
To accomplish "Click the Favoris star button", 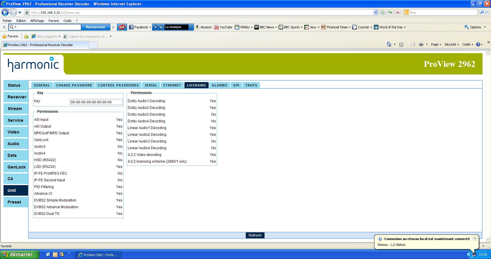I will tap(10, 36).
